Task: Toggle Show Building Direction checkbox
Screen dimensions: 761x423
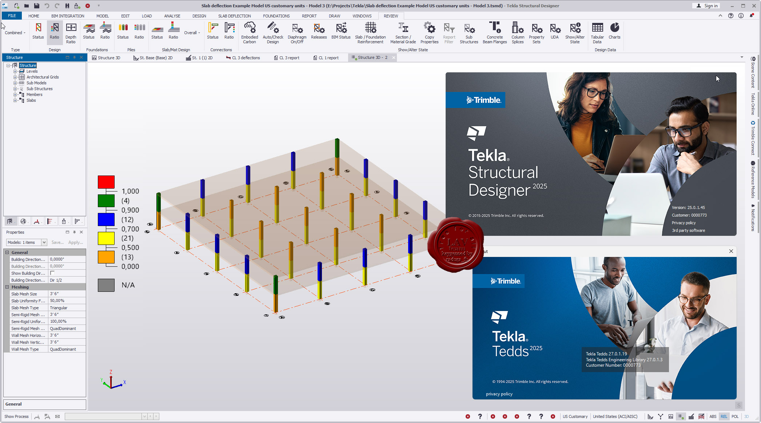Action: (52, 273)
